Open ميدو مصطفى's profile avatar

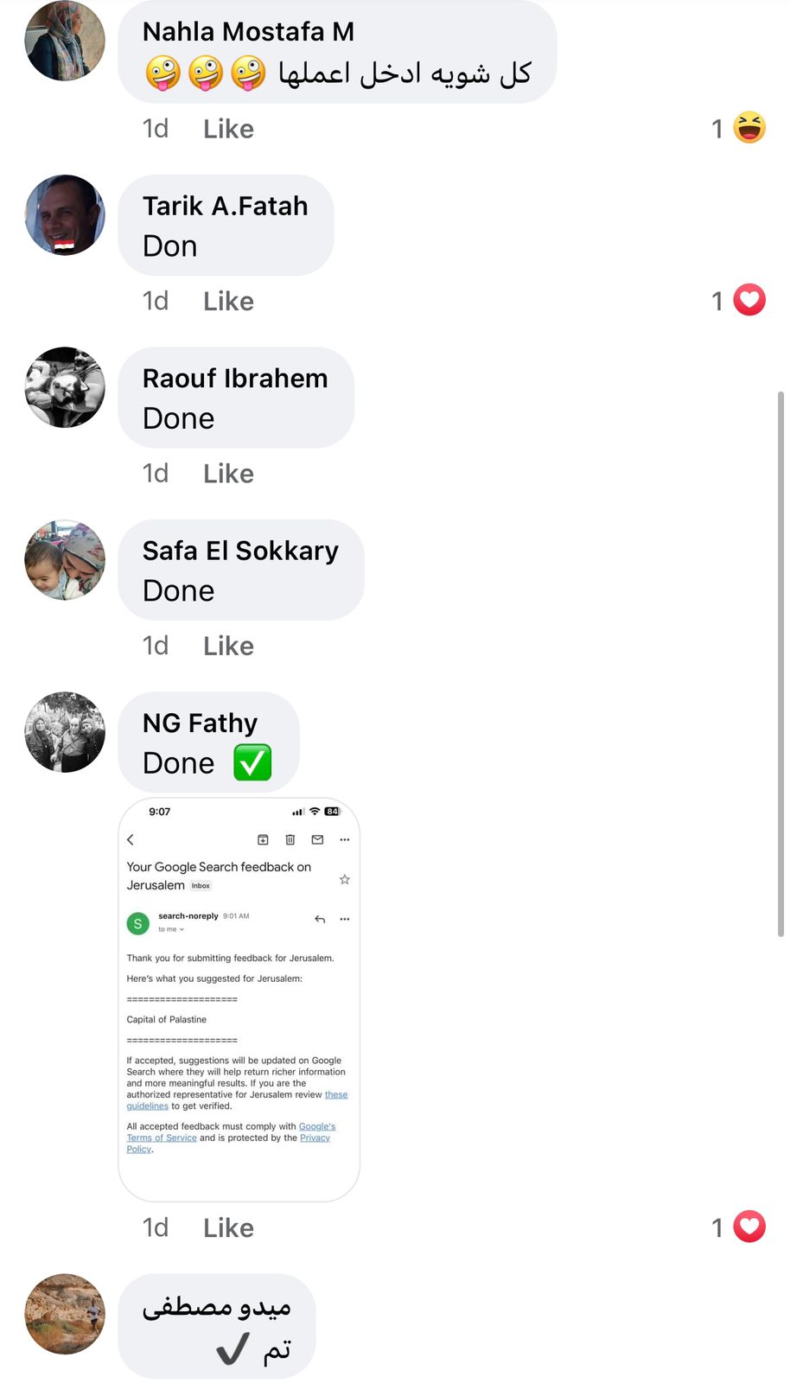pyautogui.click(x=65, y=1314)
